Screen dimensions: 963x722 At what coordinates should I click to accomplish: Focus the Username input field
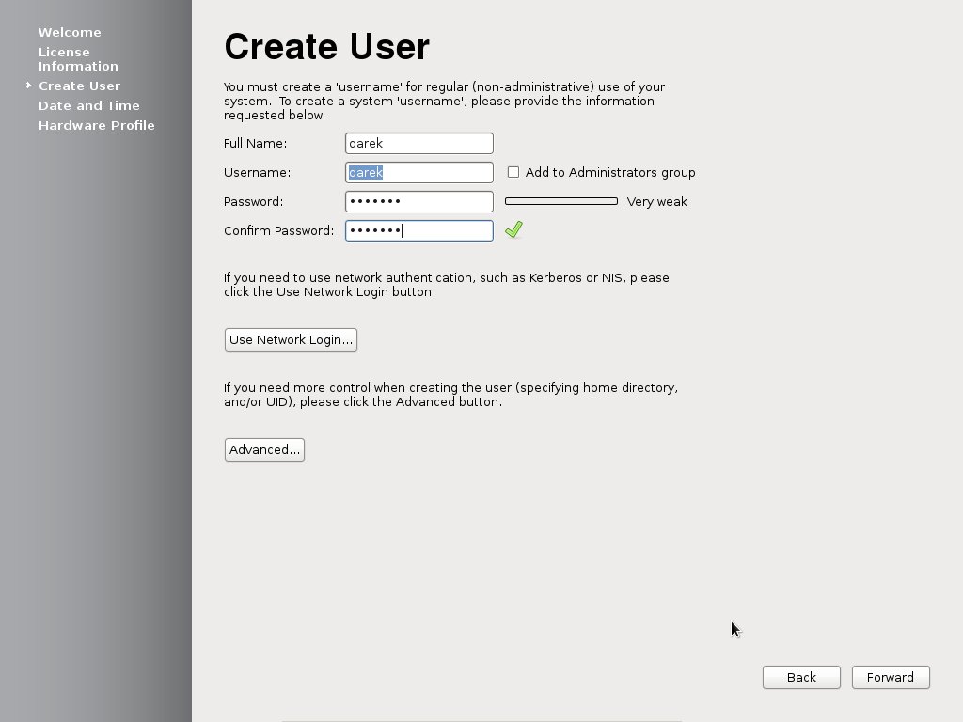[x=418, y=173]
